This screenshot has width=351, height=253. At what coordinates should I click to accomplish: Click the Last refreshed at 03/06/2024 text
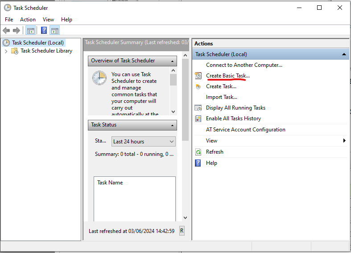click(x=132, y=231)
